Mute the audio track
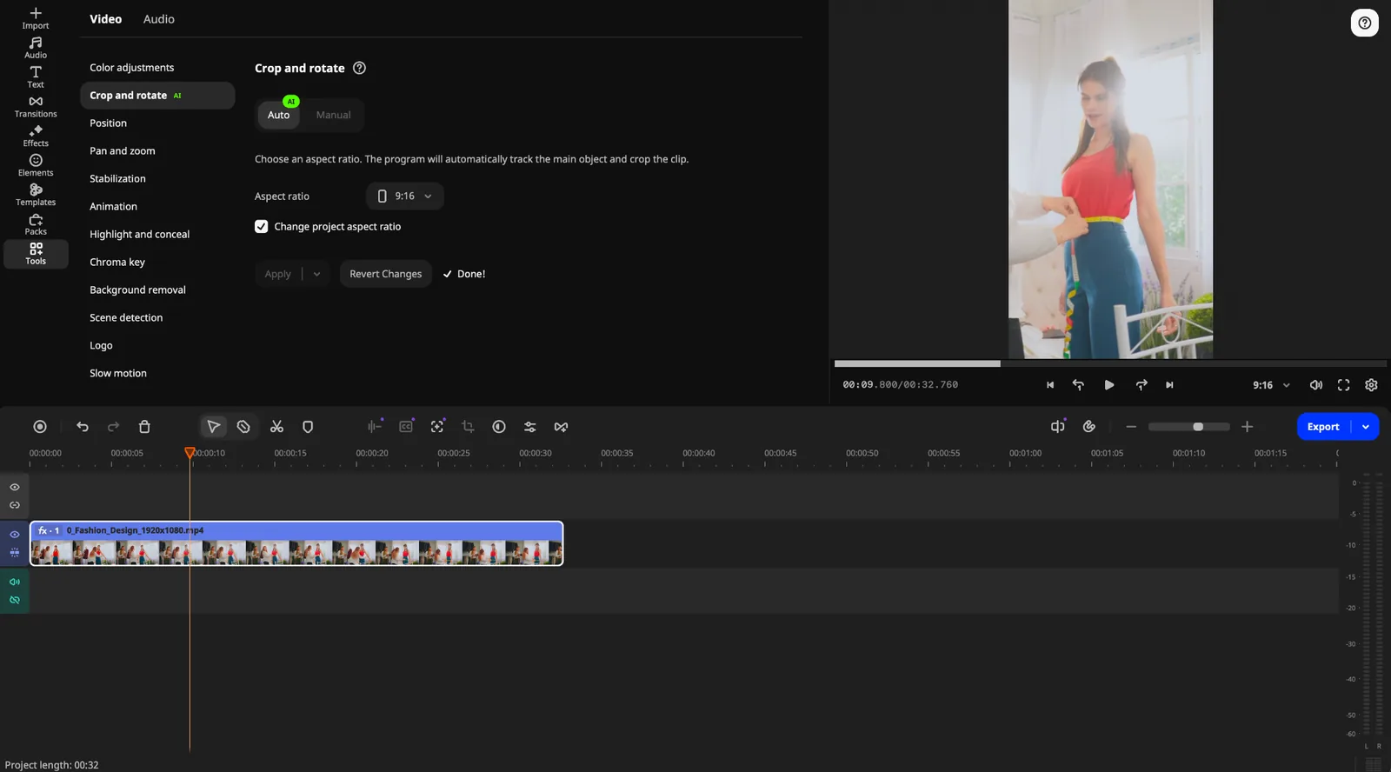This screenshot has width=1391, height=772. tap(15, 582)
